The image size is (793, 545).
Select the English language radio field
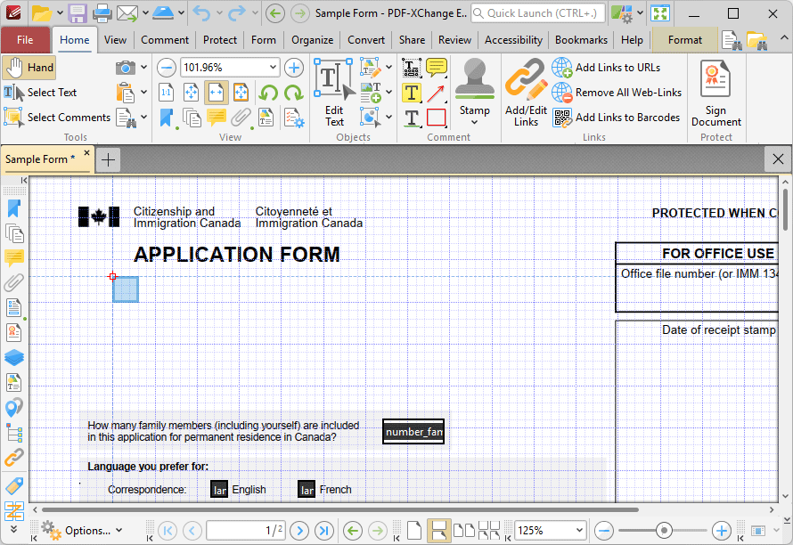tap(219, 490)
